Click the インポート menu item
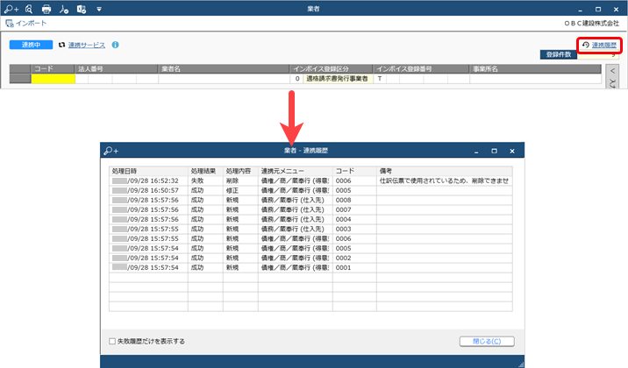 click(x=26, y=23)
